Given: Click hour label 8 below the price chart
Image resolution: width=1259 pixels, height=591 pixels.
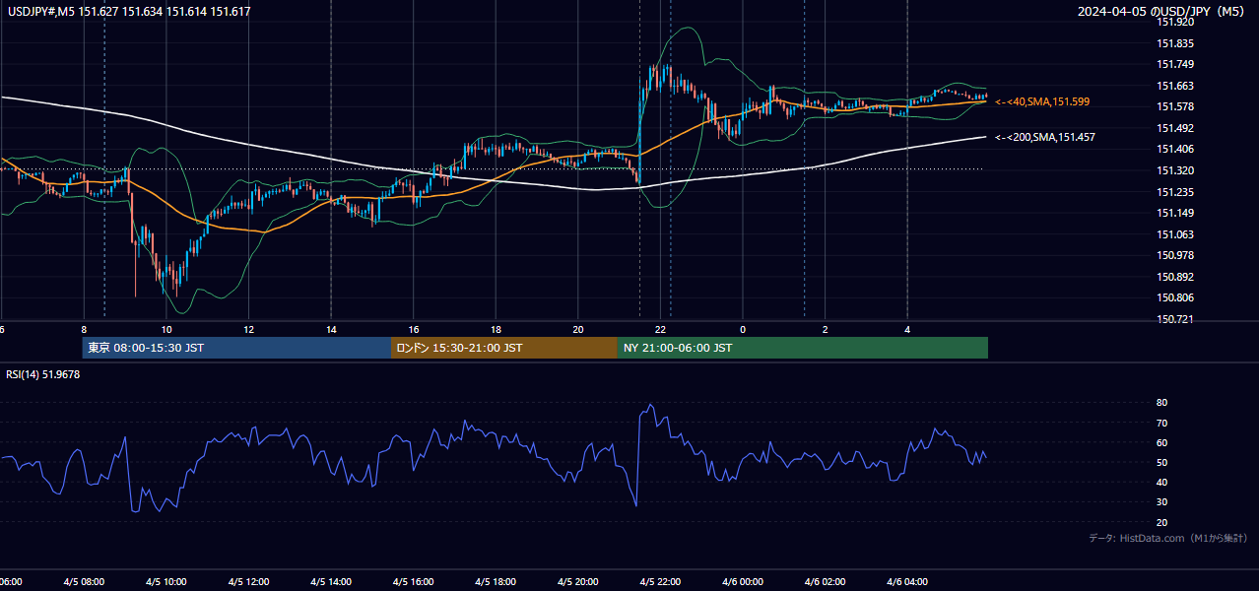Looking at the screenshot, I should point(84,329).
